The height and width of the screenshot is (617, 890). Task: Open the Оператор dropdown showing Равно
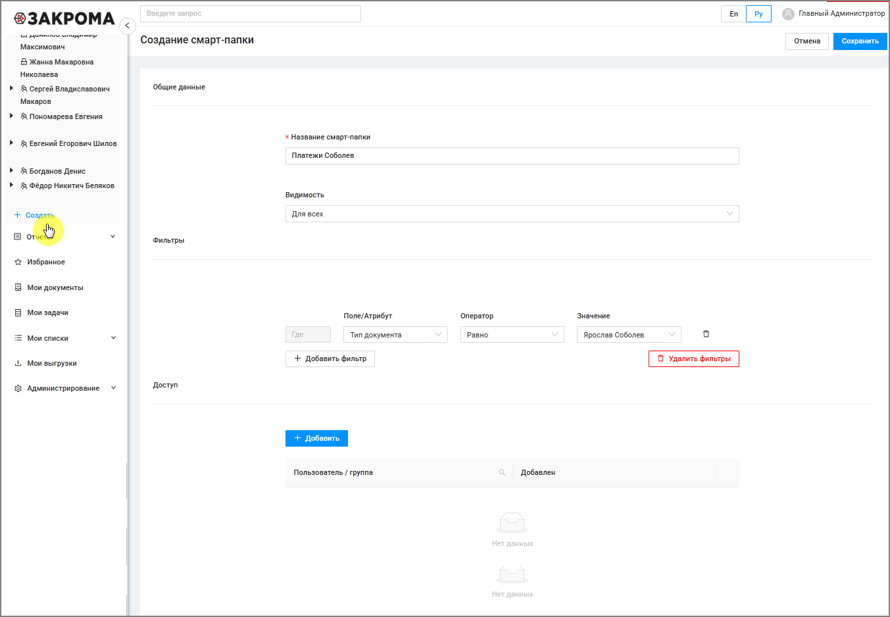(x=512, y=335)
